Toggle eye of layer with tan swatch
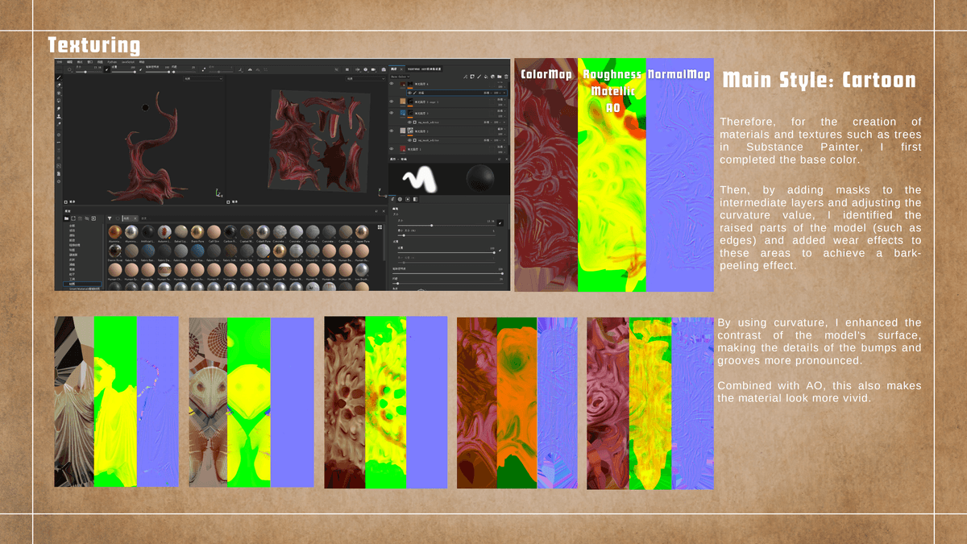 click(392, 102)
